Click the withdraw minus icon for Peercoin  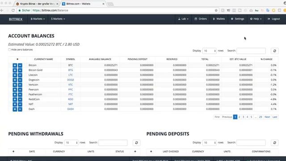point(20,89)
